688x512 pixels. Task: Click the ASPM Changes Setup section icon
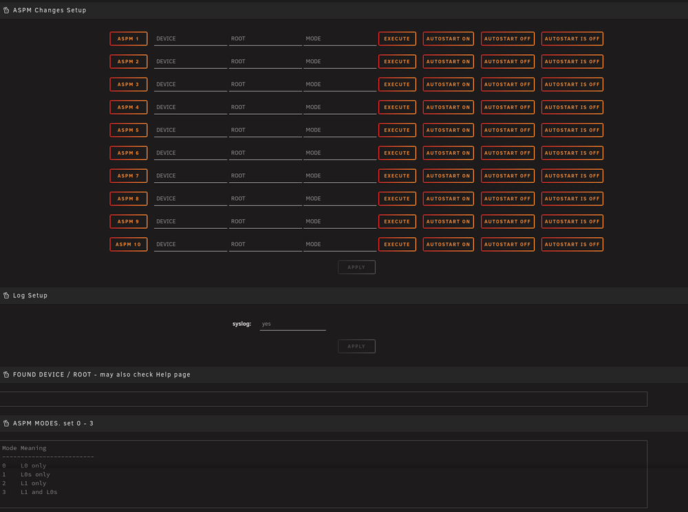coord(6,10)
